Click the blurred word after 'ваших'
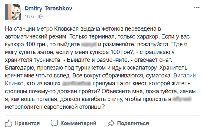The height and width of the screenshot is (127, 202). (77, 83)
